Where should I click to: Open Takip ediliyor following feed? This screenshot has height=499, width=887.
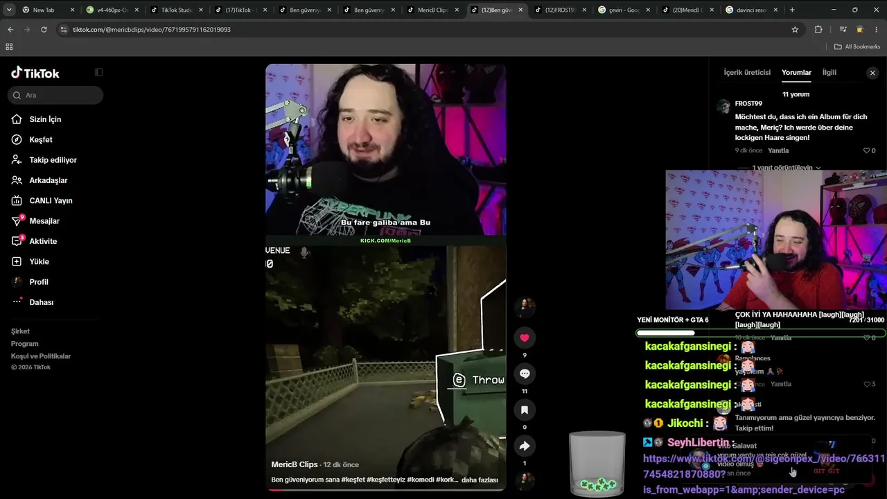click(x=53, y=160)
